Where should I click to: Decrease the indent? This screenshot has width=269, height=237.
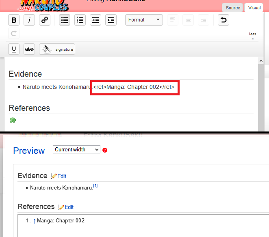pyautogui.click(x=111, y=20)
